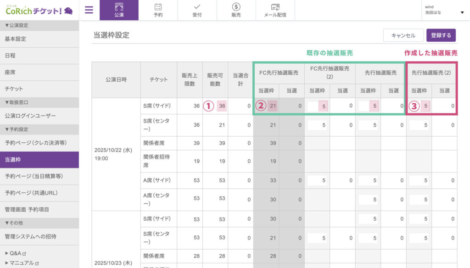The height and width of the screenshot is (268, 470).
Task: Open the 販売 dollar icon tab
Action: (236, 10)
